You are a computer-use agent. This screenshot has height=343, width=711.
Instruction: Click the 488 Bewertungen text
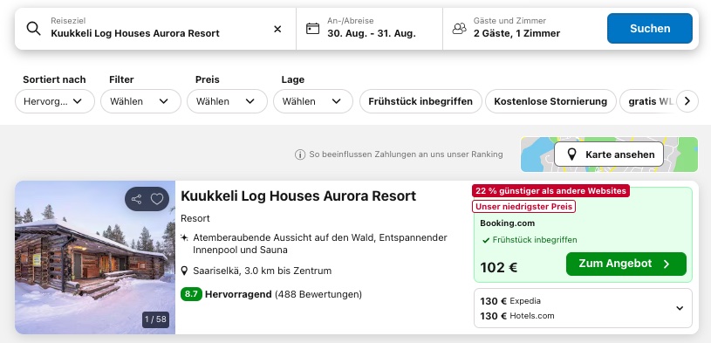coord(318,294)
